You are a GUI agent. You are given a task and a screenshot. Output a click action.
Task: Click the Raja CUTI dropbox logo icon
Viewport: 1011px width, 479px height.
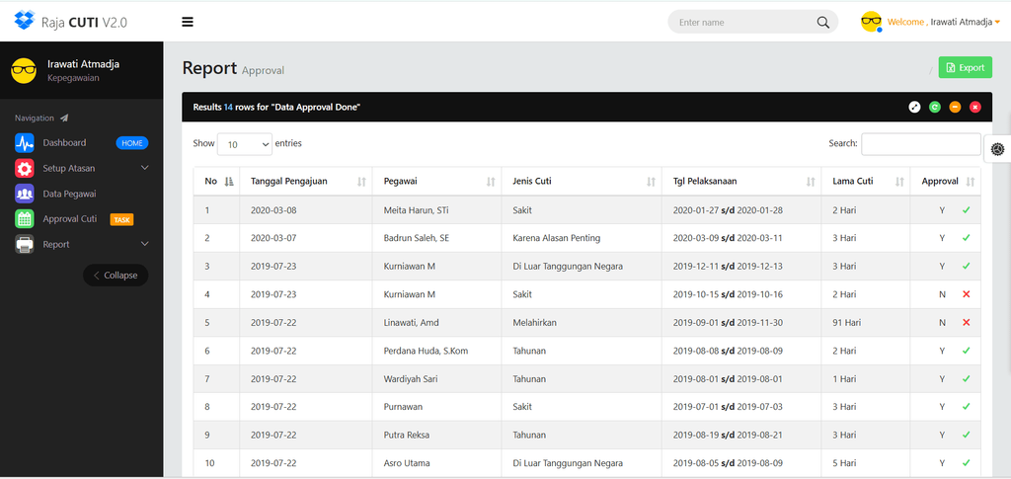coord(24,21)
